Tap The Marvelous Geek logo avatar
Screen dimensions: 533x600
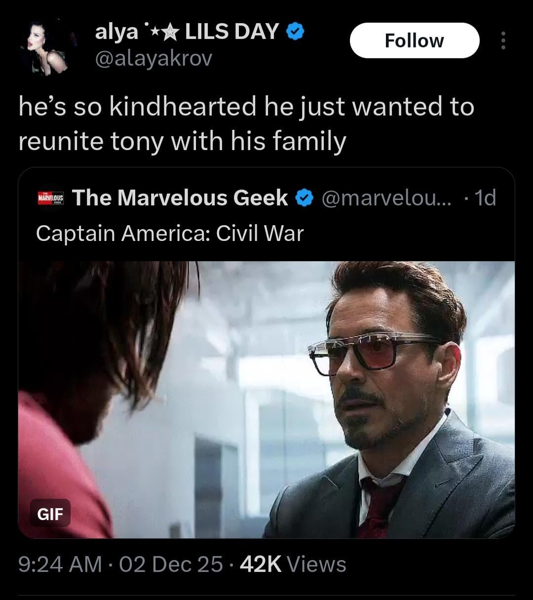click(50, 199)
